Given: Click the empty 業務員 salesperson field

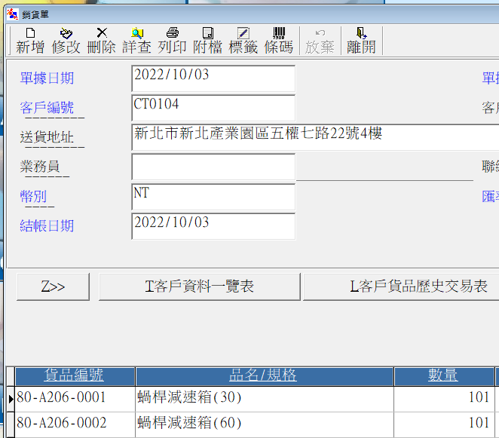Looking at the screenshot, I should click(213, 167).
